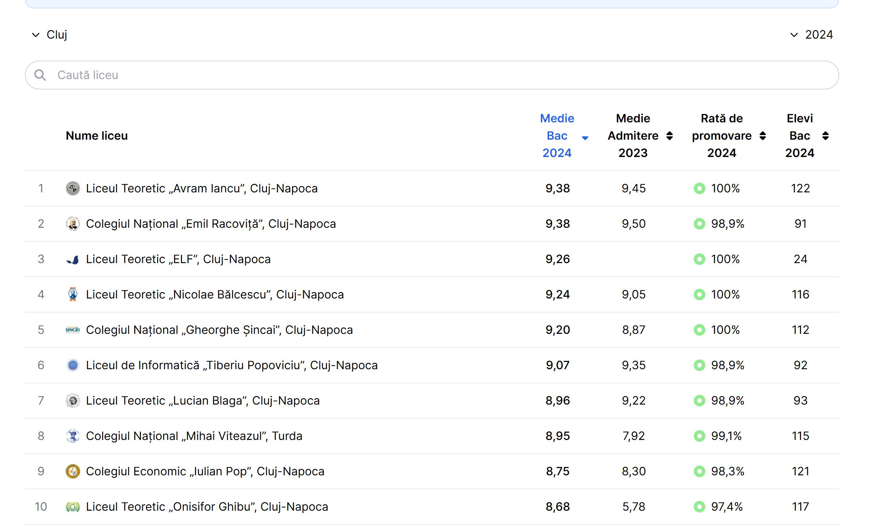Click the Avram Iancu school logo icon
This screenshot has height=528, width=875.
pyautogui.click(x=73, y=188)
